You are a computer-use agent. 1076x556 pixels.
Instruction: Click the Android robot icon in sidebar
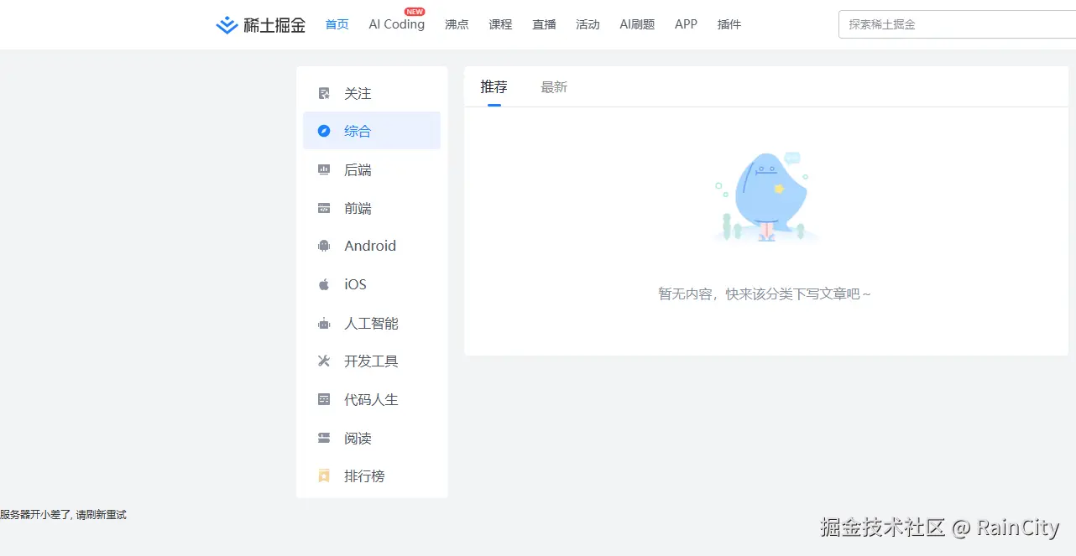click(324, 245)
